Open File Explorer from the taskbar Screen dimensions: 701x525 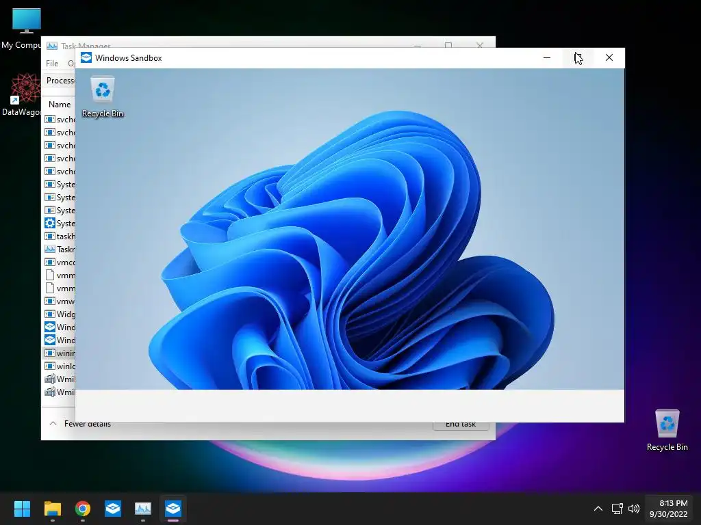click(x=52, y=509)
